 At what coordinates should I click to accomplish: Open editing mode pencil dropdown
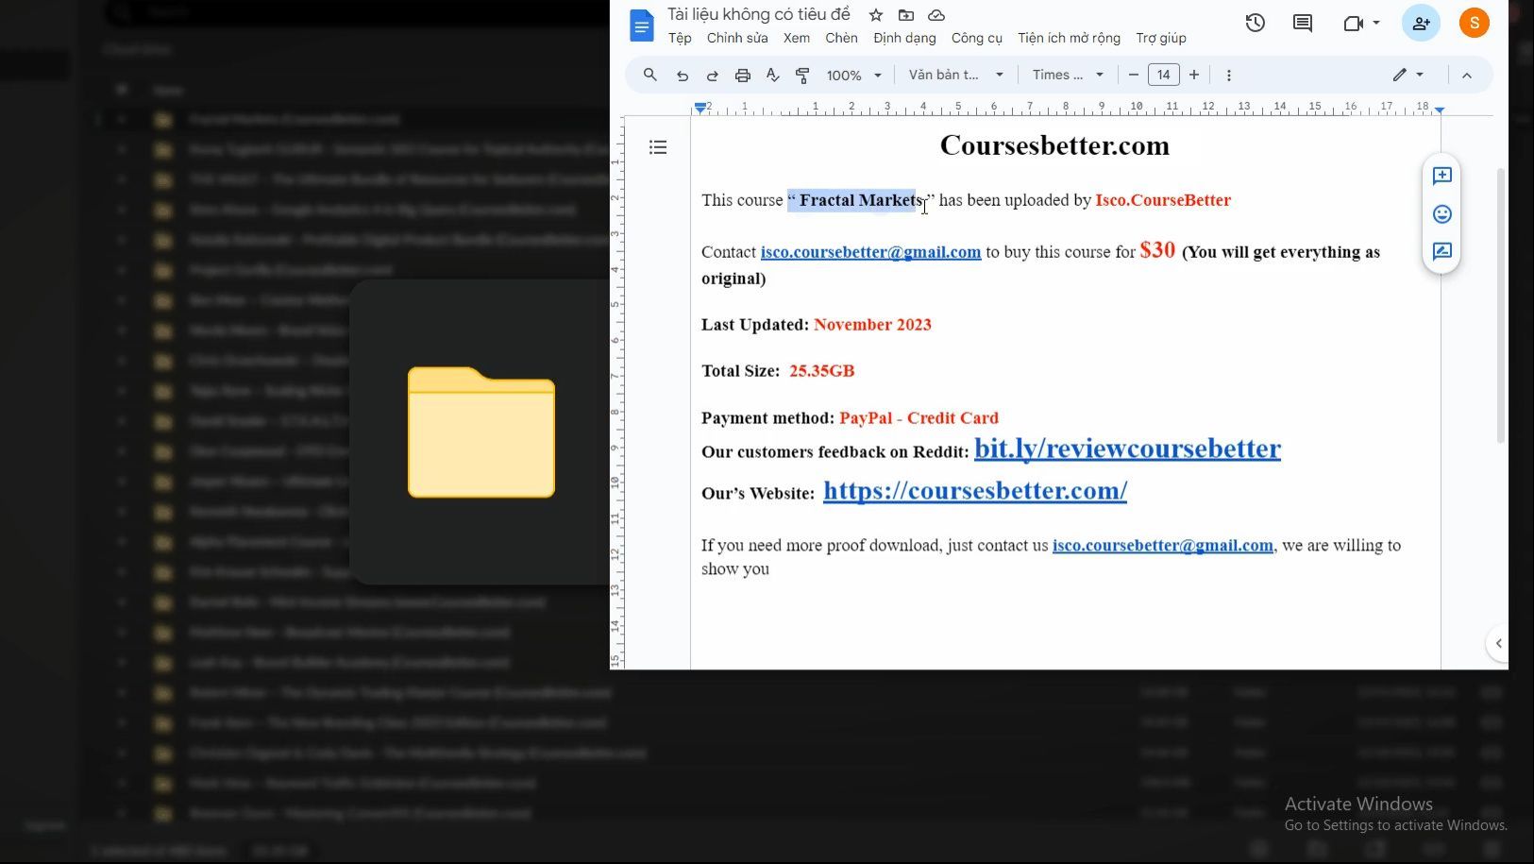1408,75
